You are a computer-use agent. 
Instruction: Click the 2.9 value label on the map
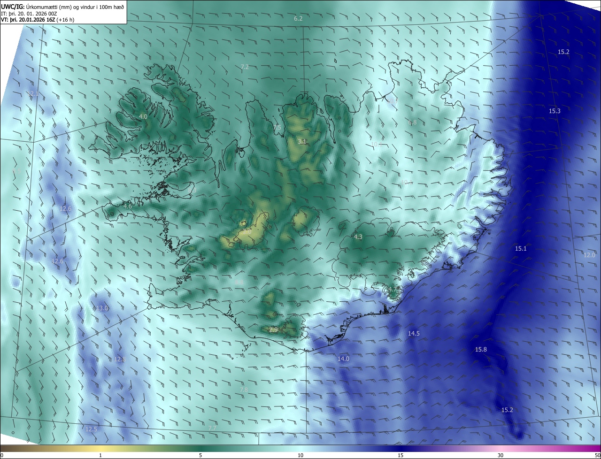click(274, 330)
